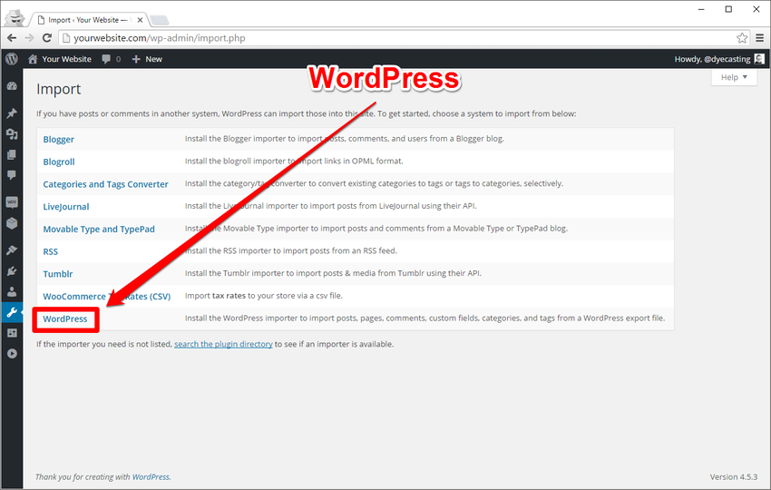Close the Import browser tab
771x490 pixels.
tap(140, 20)
